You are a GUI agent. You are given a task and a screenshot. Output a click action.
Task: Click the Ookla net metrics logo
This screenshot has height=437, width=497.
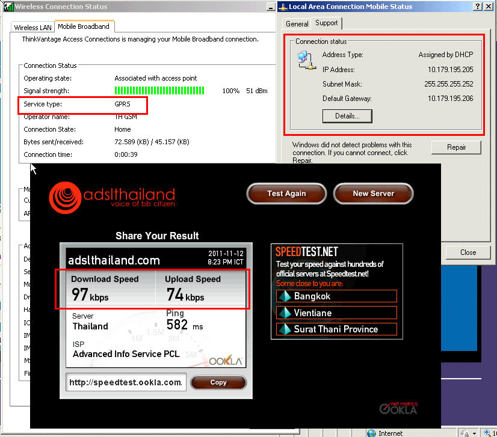point(398,408)
